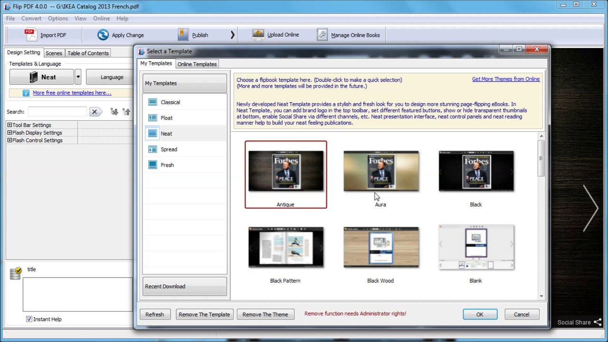The image size is (608, 342).
Task: Click the collapse-all settings tree icon
Action: [126, 112]
